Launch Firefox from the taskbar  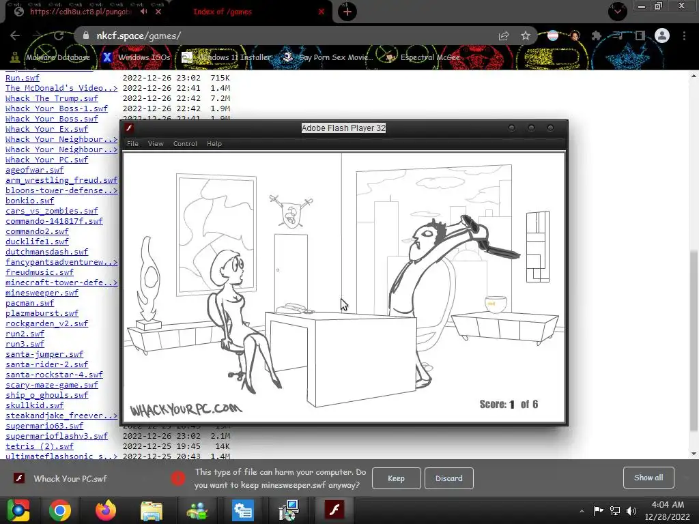106,510
